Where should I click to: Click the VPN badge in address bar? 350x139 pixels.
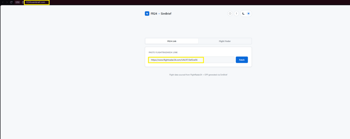pyautogui.click(x=18, y=2)
